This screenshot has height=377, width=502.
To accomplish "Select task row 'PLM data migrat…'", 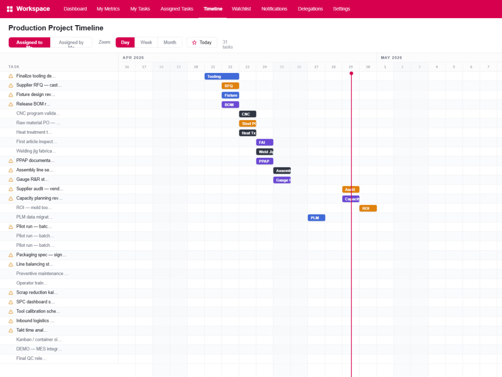I will click(59, 217).
